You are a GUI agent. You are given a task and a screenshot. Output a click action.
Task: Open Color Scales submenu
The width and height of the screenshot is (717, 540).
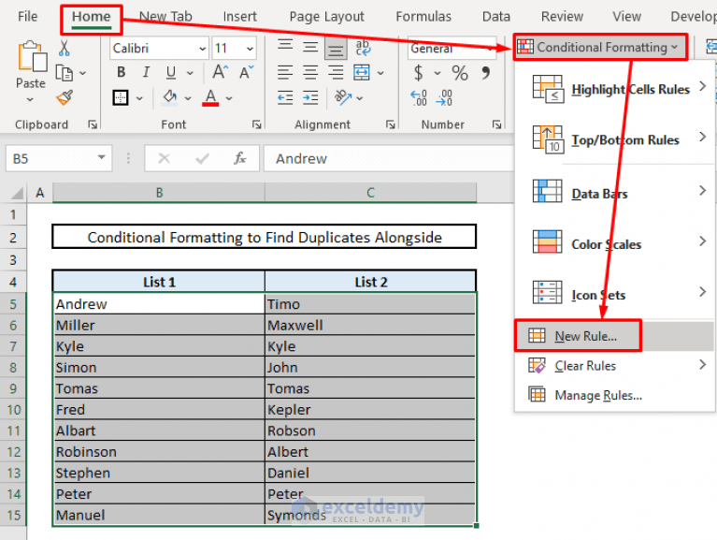614,243
